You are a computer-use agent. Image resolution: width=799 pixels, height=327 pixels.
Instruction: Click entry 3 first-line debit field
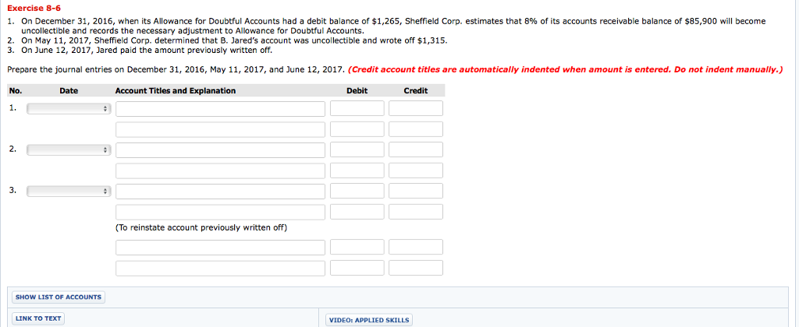click(357, 191)
